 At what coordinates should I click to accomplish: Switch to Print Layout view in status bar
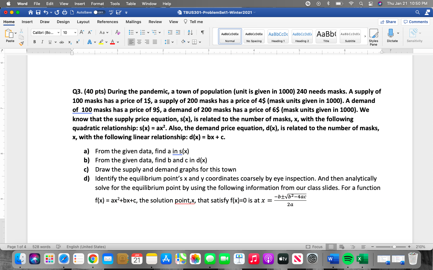[331, 247]
